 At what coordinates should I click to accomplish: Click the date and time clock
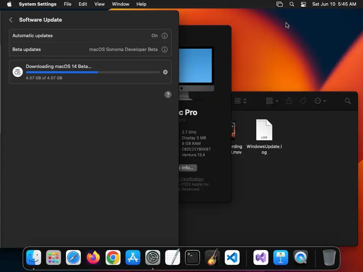(334, 4)
